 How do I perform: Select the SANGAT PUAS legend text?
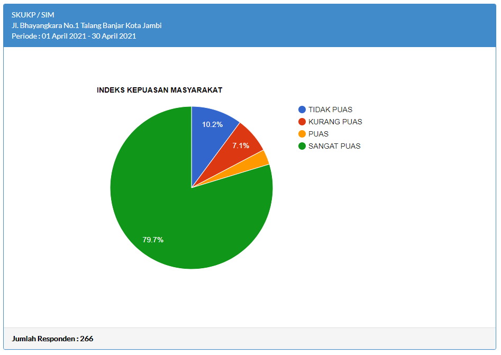tap(334, 146)
